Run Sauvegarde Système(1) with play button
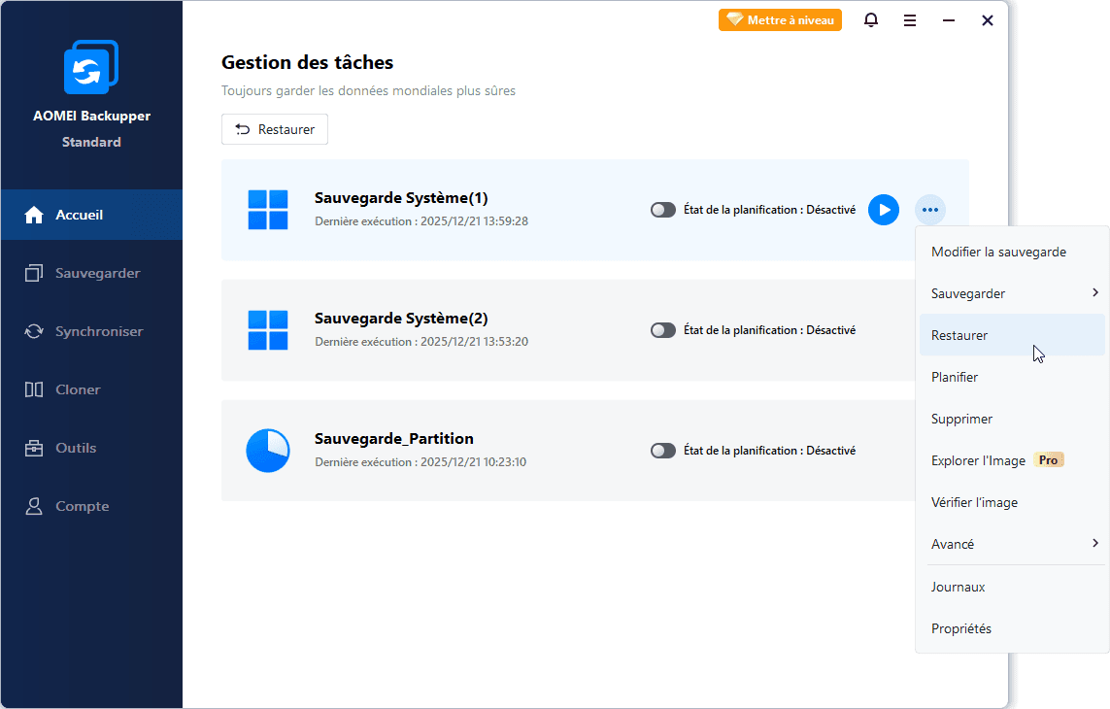 pos(883,210)
